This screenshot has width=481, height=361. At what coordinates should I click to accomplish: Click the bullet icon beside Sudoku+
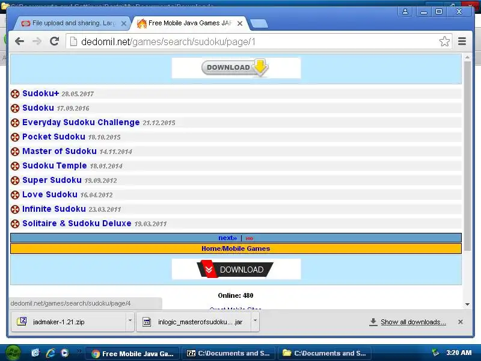15,94
